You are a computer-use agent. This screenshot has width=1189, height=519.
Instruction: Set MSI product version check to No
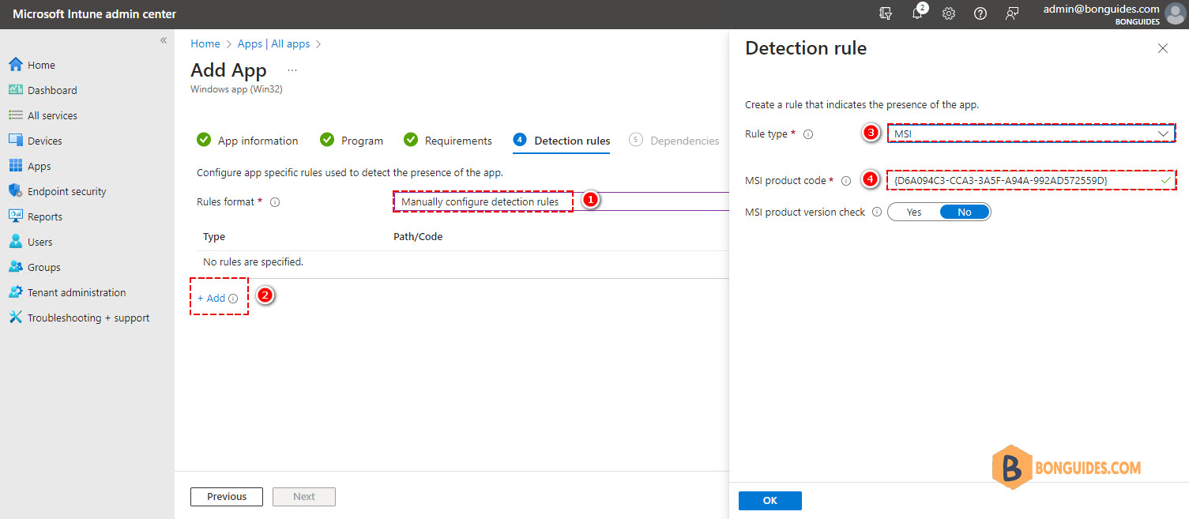[965, 212]
